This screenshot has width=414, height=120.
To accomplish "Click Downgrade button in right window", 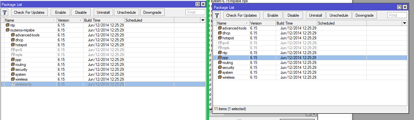I will 365,15.
